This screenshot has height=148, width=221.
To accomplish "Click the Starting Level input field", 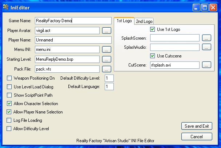I will pos(67,59).
